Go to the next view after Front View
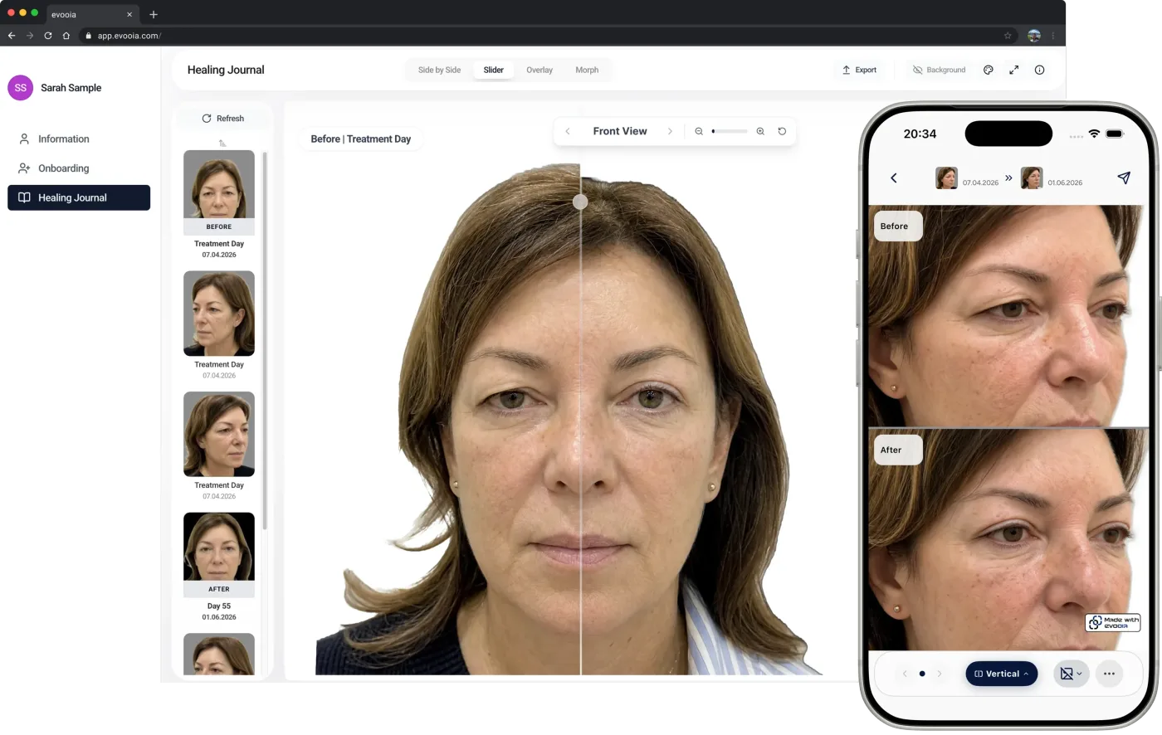This screenshot has width=1162, height=735. pos(670,131)
